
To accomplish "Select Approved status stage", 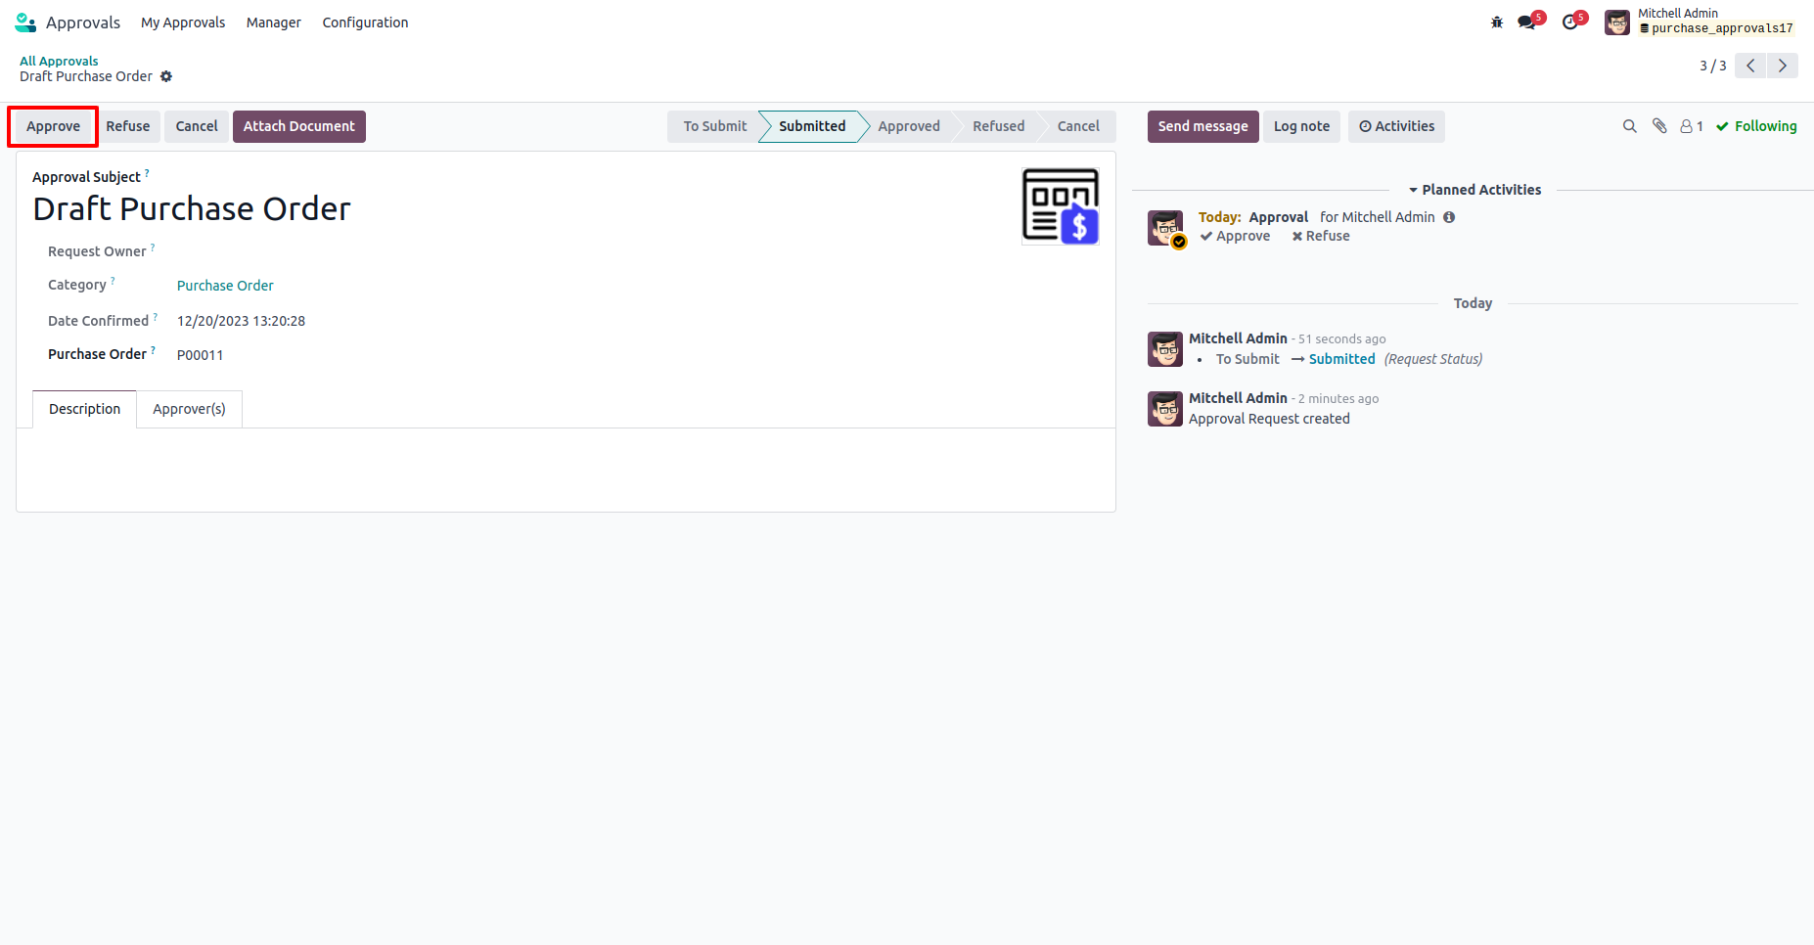I will click(909, 126).
